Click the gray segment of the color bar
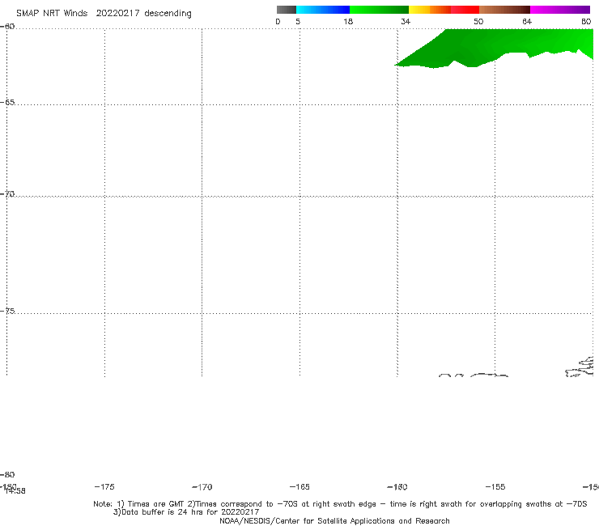Screen dimensions: 599x526 point(287,10)
